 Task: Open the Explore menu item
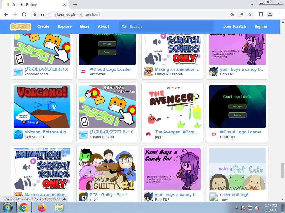(65, 26)
